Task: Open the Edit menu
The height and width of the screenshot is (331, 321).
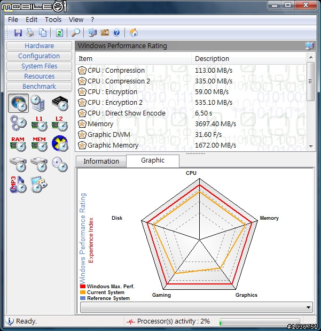Action: tap(32, 20)
